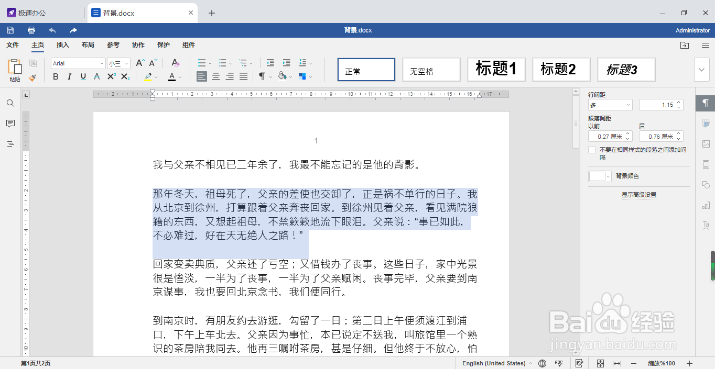Open the navigation headings panel icon
Image resolution: width=715 pixels, height=369 pixels.
click(x=10, y=144)
